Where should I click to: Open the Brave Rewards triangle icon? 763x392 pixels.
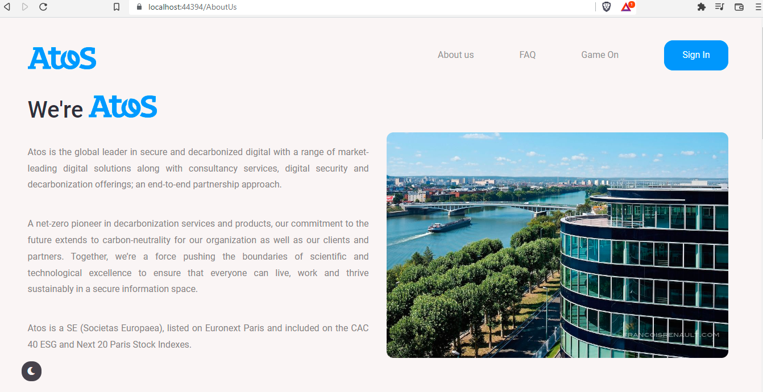[627, 7]
